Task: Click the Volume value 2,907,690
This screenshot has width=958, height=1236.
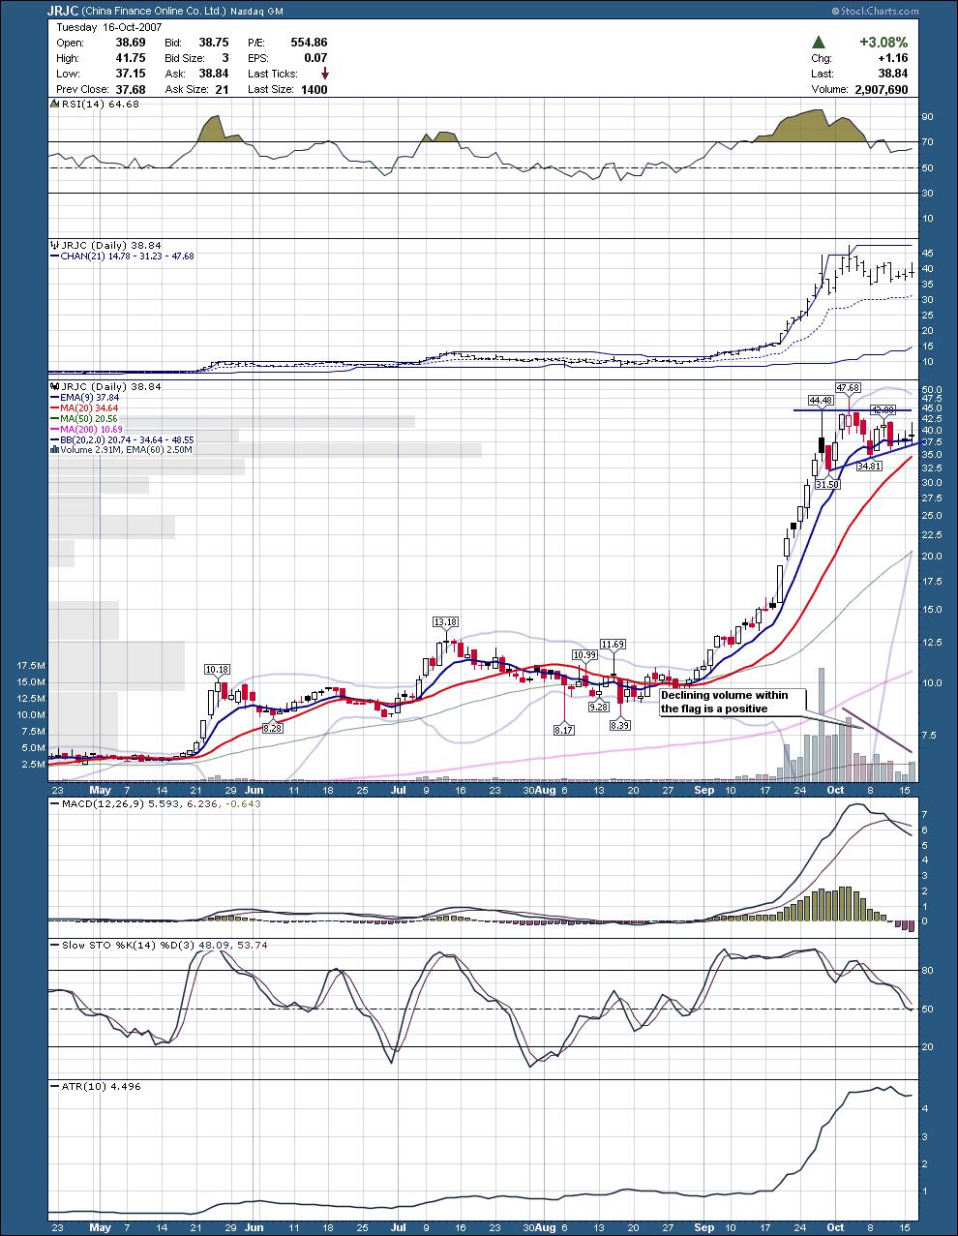Action: coord(880,89)
